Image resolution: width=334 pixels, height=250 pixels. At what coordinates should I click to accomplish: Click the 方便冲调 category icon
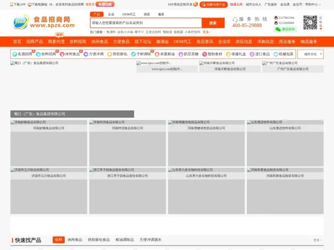pos(86,54)
